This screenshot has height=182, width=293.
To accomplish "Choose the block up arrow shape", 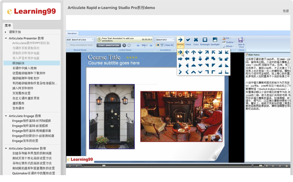I will point(193,59).
